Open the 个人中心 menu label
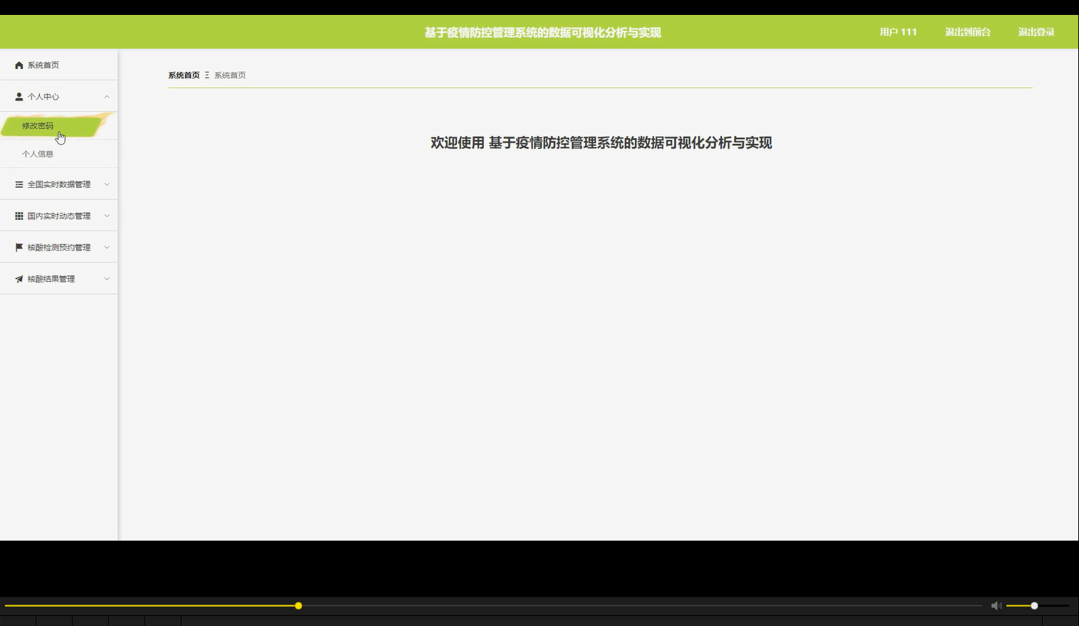The width and height of the screenshot is (1079, 626). 43,97
